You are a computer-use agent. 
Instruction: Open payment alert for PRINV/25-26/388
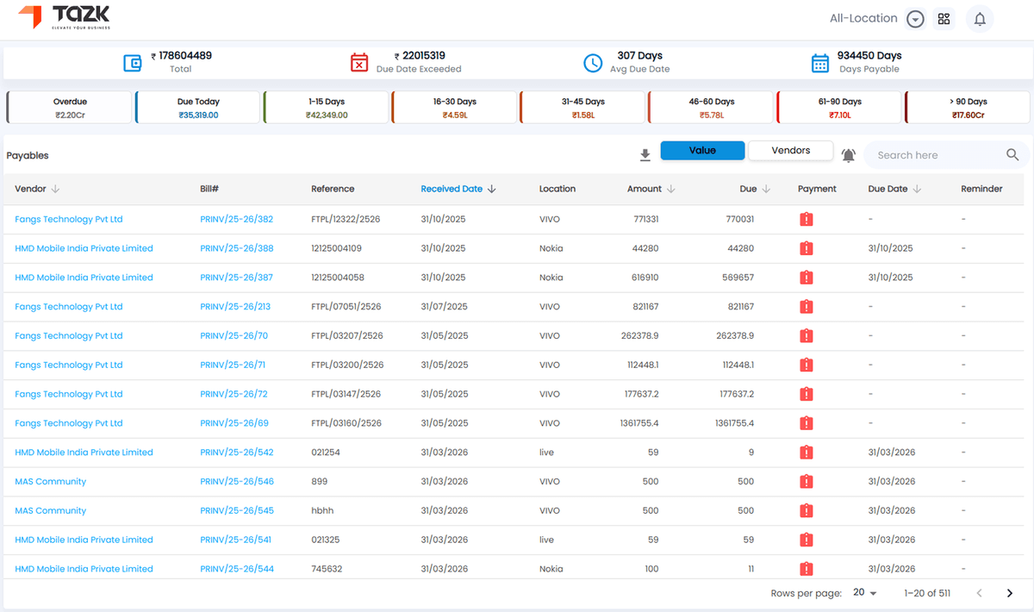(807, 248)
